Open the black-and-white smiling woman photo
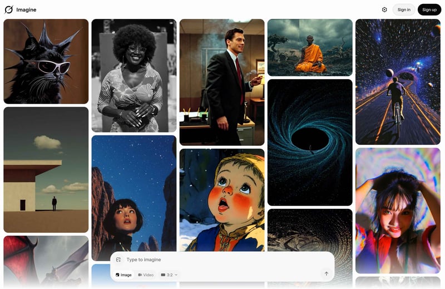This screenshot has width=445, height=289. click(x=134, y=76)
